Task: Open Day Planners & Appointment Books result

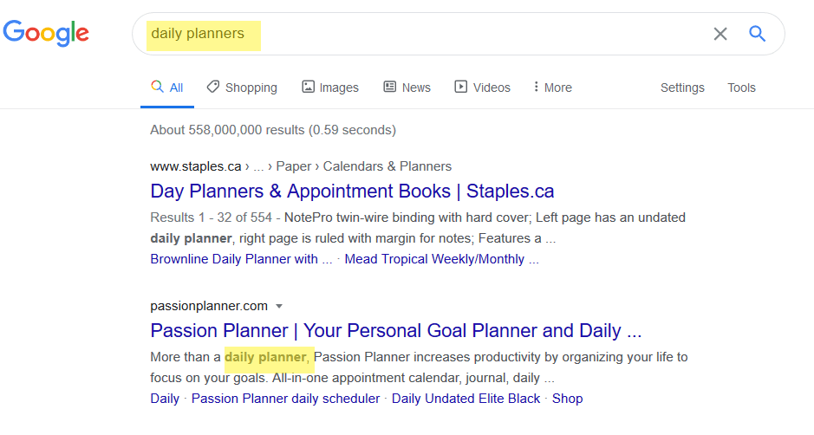Action: 352,191
